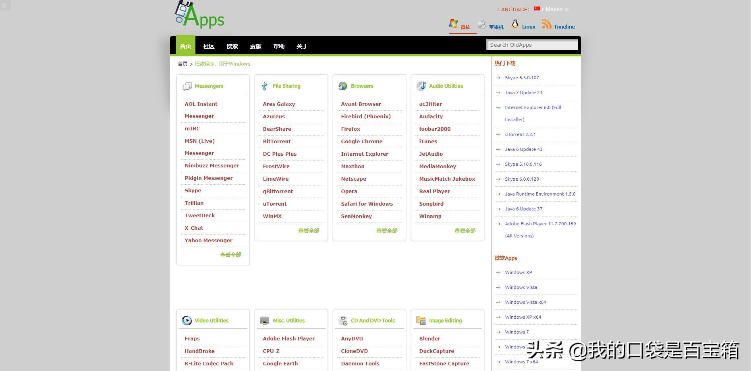This screenshot has width=751, height=371.
Task: Open the Java 6 Update 37 download link
Action: pyautogui.click(x=524, y=209)
